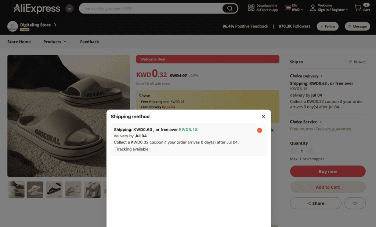Add the slides to Cart
376x227 pixels.
328,187
